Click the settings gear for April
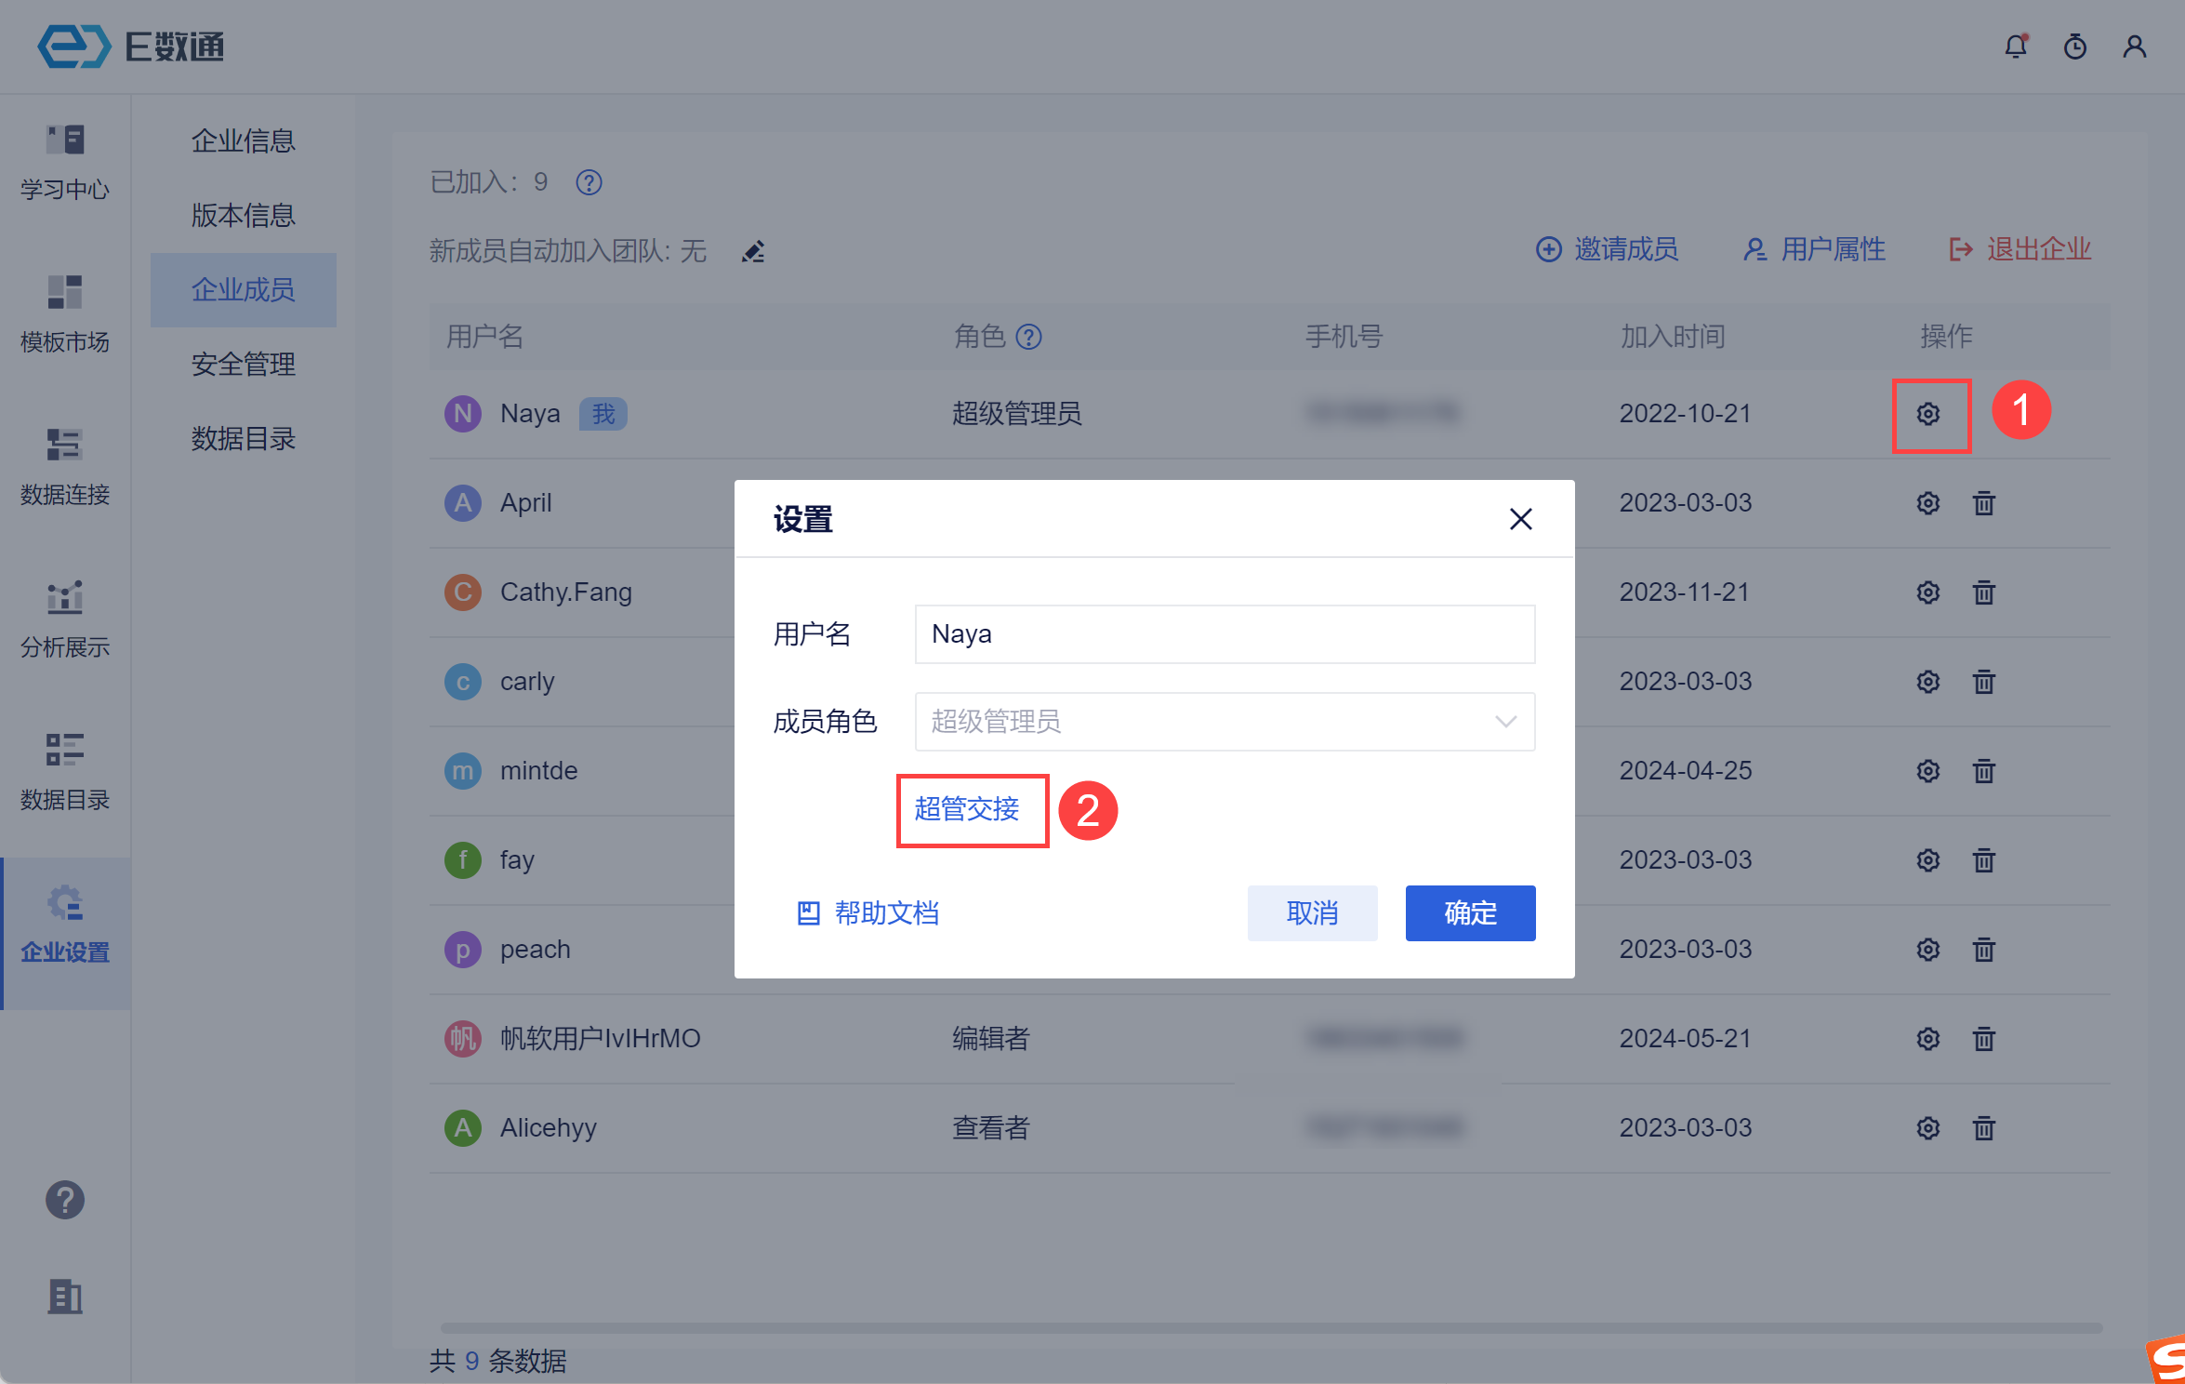Screen dimensions: 2185x1384 click(x=1927, y=503)
